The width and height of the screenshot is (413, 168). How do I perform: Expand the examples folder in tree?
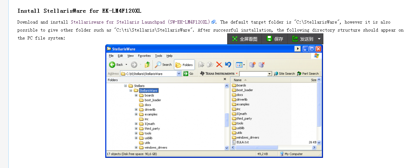tap(136, 114)
